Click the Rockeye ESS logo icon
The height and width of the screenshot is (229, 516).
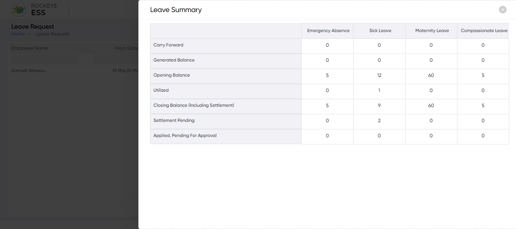pyautogui.click(x=19, y=9)
